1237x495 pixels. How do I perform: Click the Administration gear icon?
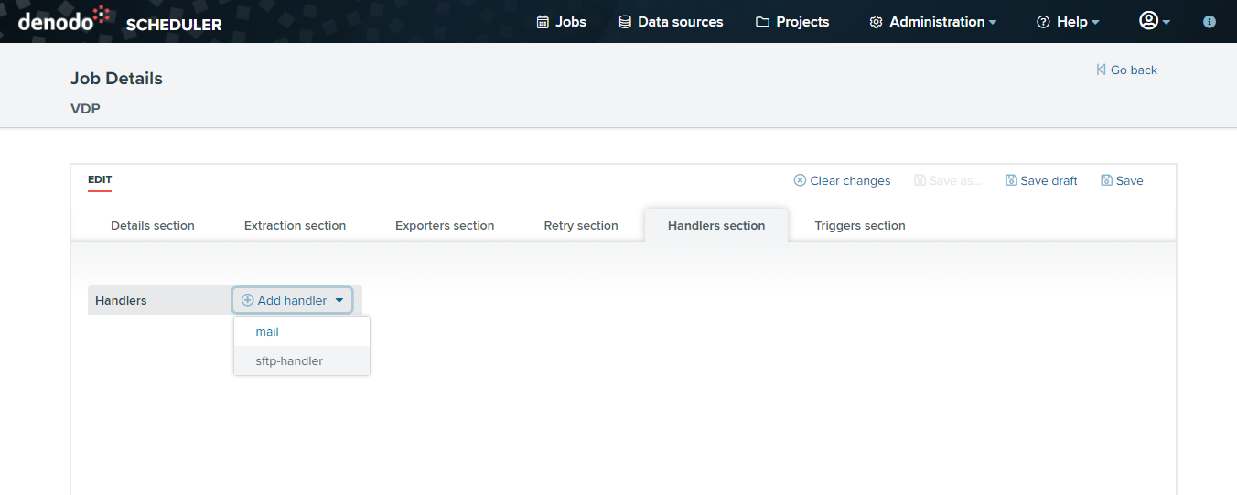(x=876, y=22)
